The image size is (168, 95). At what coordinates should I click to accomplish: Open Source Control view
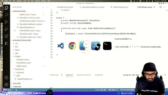(x=6, y=22)
